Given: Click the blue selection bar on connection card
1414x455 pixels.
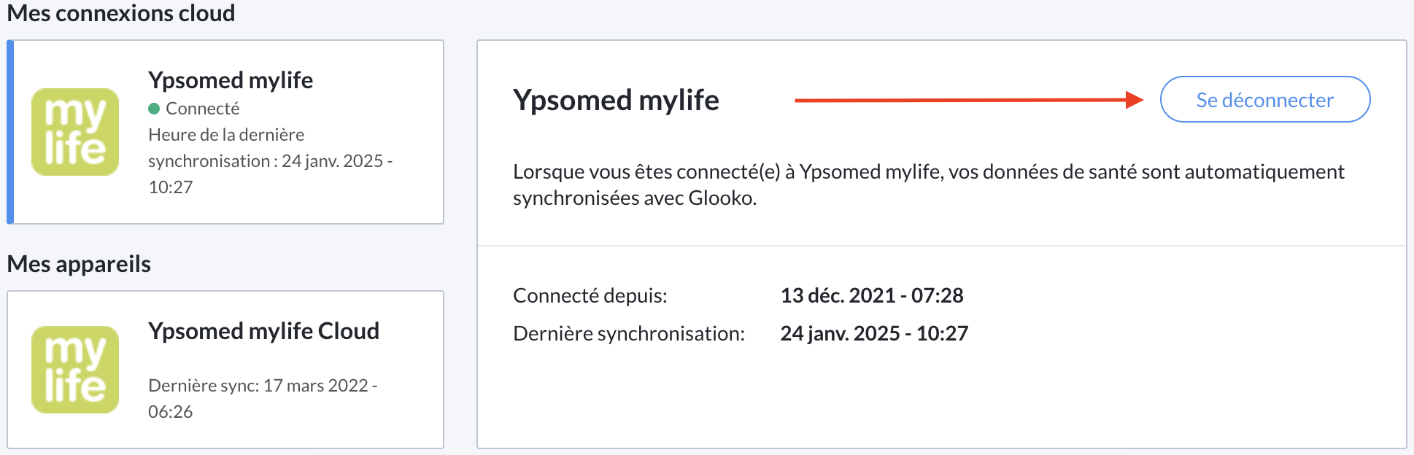Looking at the screenshot, I should pyautogui.click(x=10, y=132).
